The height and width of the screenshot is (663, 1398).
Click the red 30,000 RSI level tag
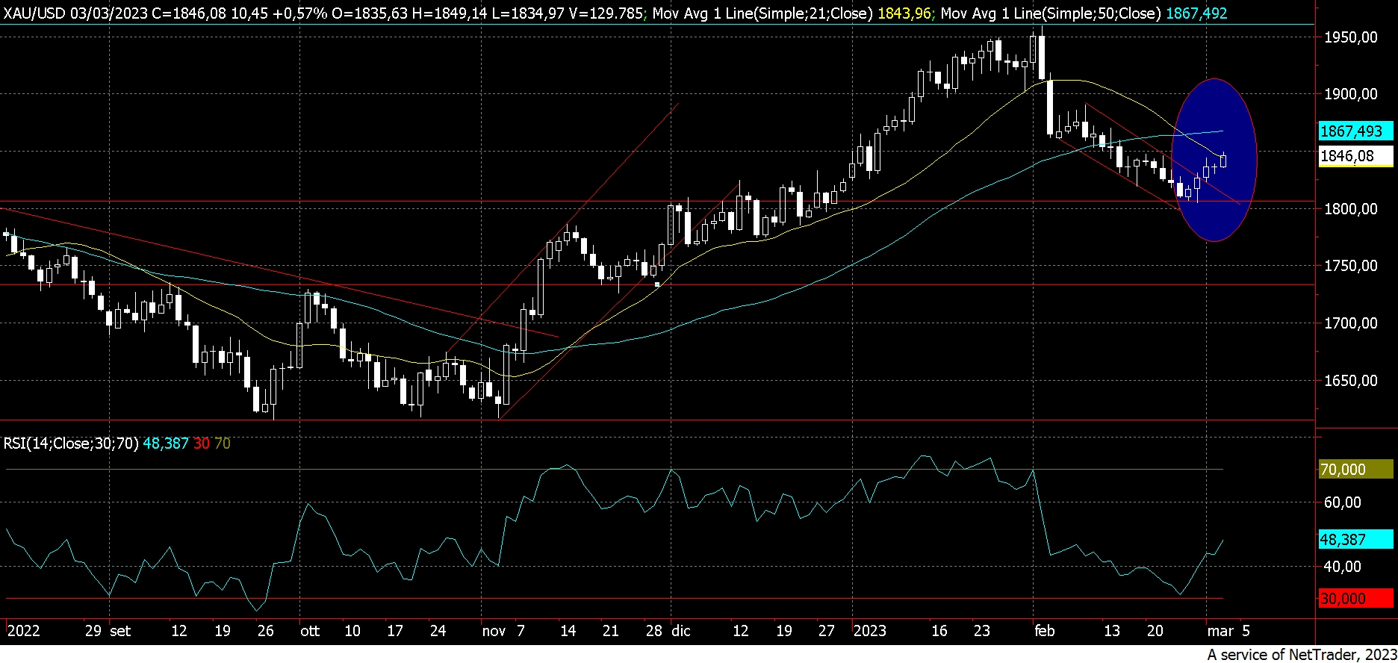(x=1355, y=599)
